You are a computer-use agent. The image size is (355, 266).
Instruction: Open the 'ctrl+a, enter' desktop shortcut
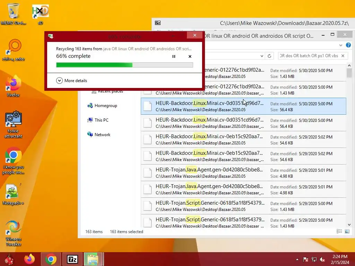tap(14, 50)
